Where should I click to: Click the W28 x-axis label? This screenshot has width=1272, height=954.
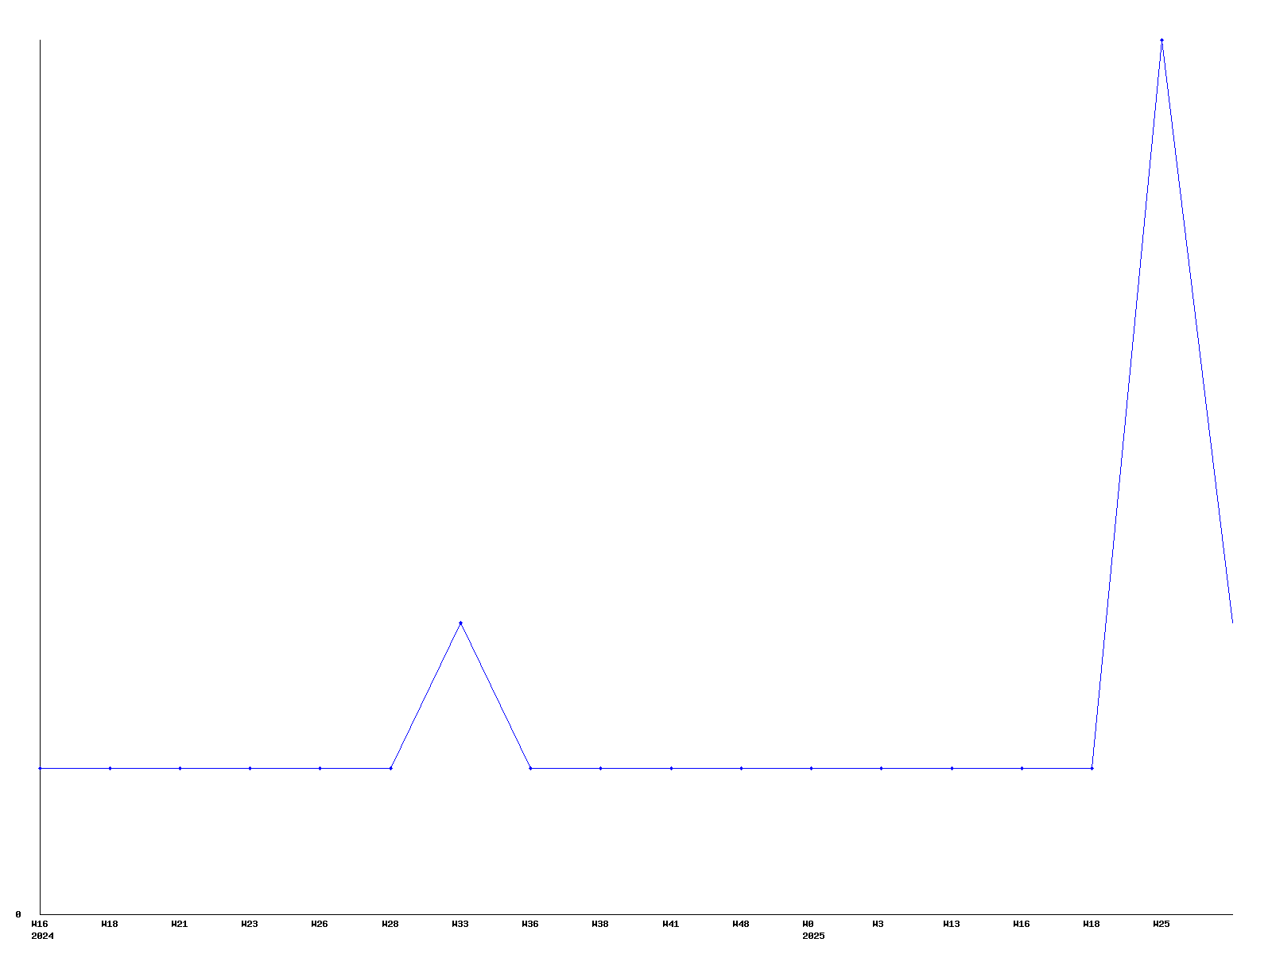pos(390,924)
